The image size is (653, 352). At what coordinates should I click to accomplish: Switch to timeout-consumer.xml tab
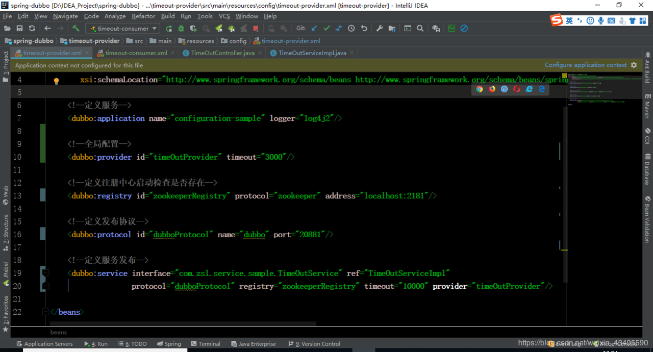[x=136, y=53]
